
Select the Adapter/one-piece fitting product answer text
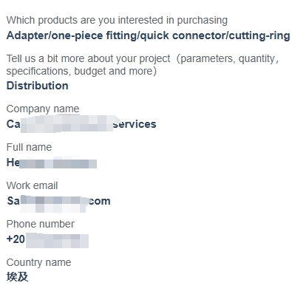(x=148, y=35)
